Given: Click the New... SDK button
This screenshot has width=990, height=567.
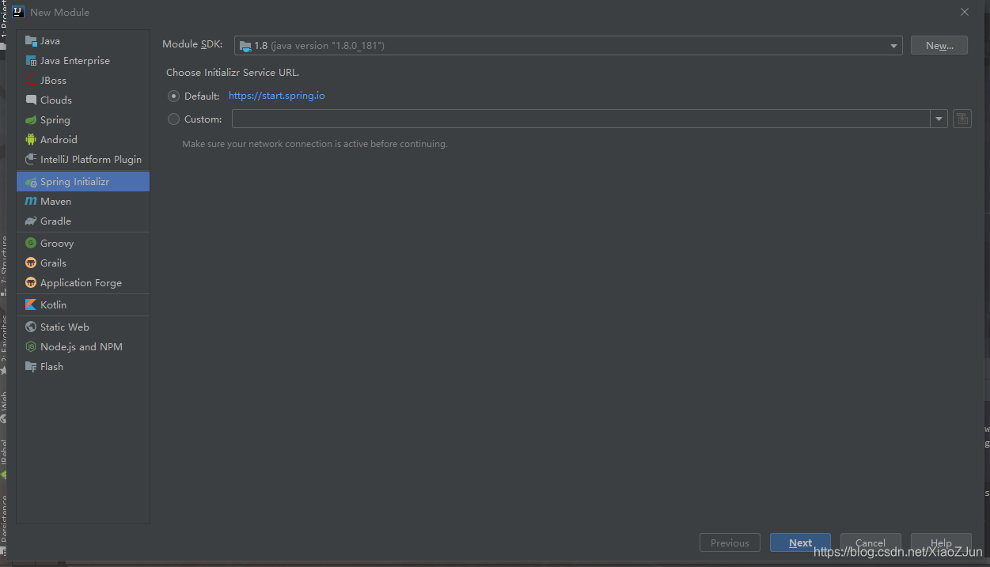Looking at the screenshot, I should click(x=939, y=45).
